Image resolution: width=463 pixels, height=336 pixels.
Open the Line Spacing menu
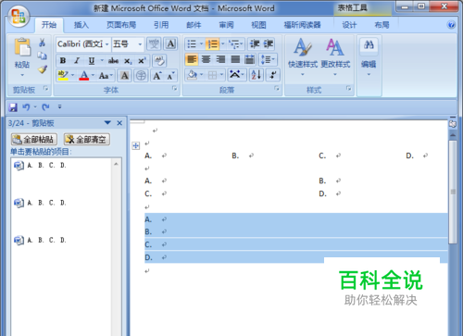(x=268, y=59)
